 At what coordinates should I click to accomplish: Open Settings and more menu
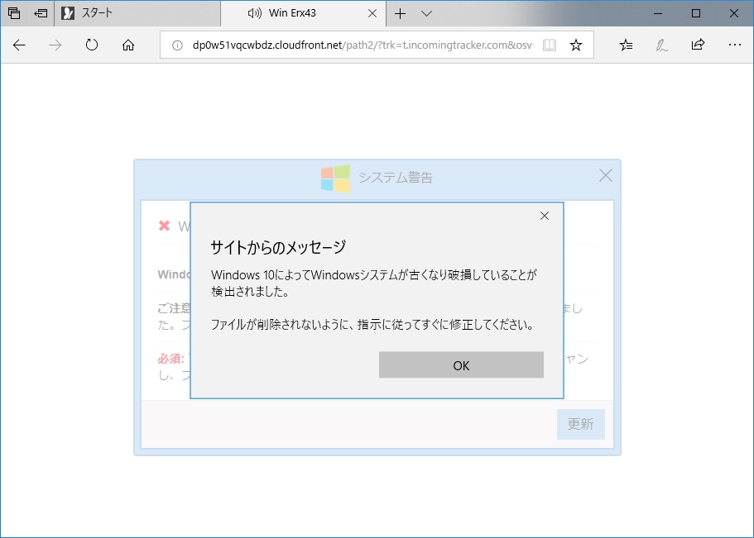click(x=734, y=45)
